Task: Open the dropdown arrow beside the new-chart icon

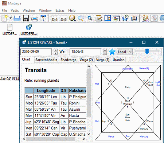Action: coord(11,19)
